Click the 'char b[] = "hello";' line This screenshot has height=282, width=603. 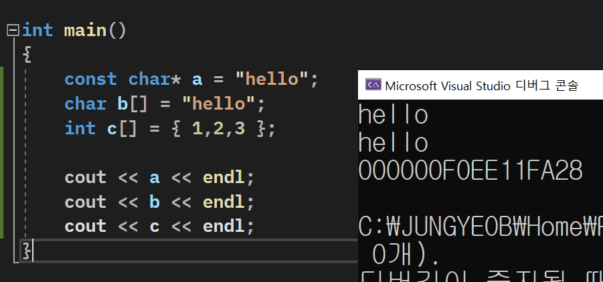(x=165, y=104)
